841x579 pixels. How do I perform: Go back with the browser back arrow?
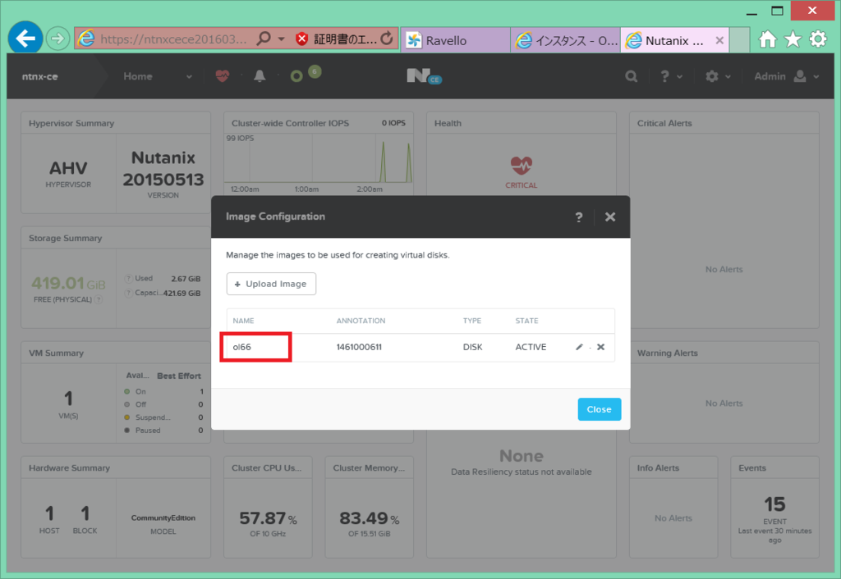[25, 38]
